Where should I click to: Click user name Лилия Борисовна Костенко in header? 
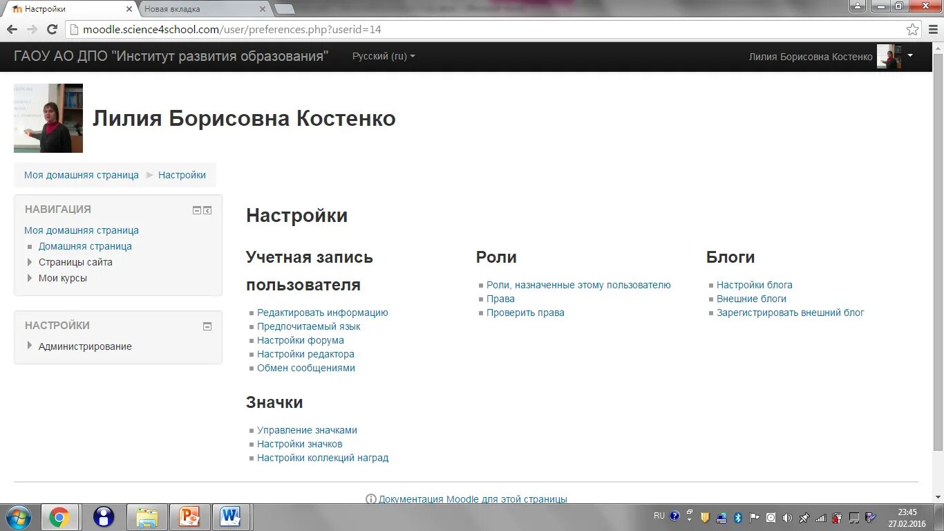(x=811, y=57)
